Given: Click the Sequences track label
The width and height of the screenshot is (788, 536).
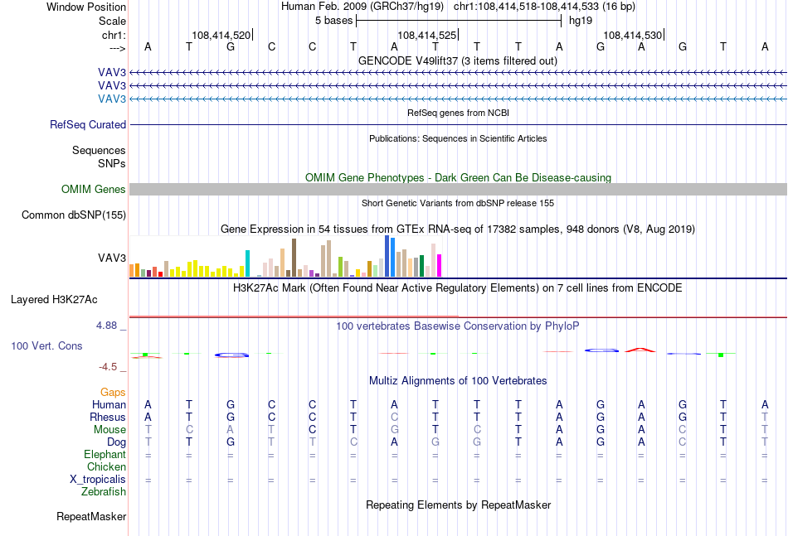Looking at the screenshot, I should point(99,151).
